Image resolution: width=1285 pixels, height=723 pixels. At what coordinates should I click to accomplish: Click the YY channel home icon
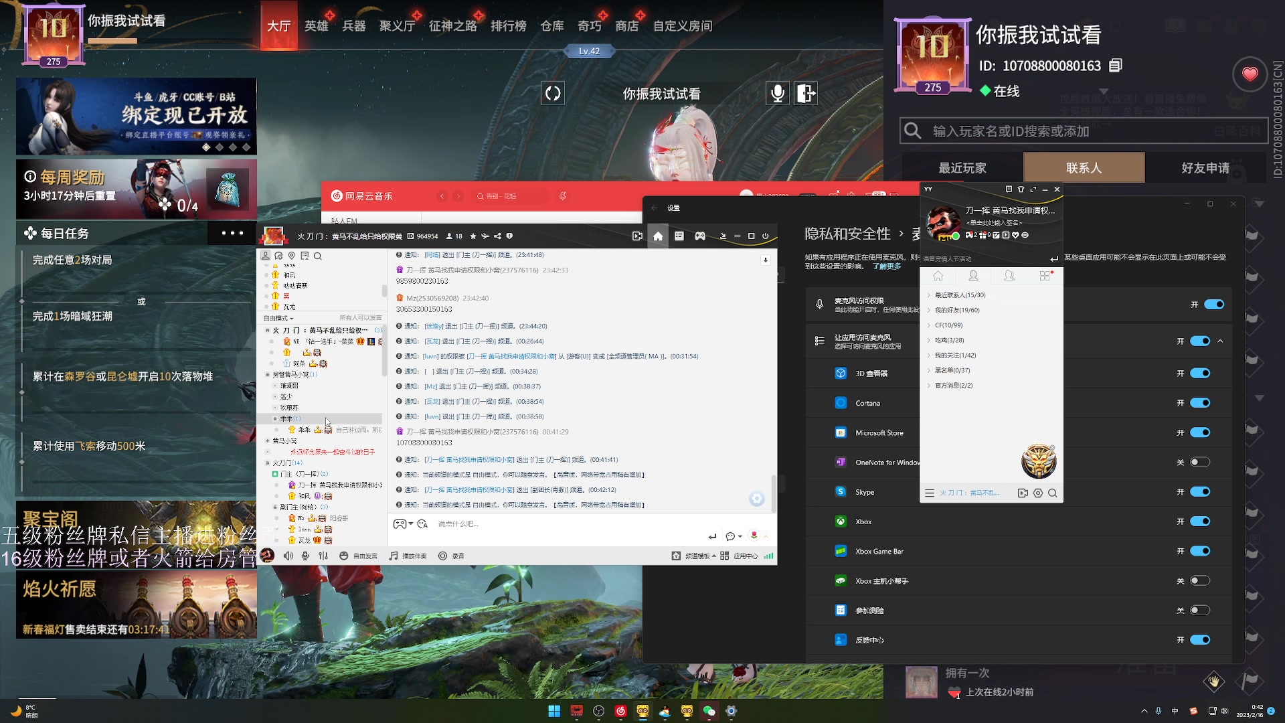point(658,236)
